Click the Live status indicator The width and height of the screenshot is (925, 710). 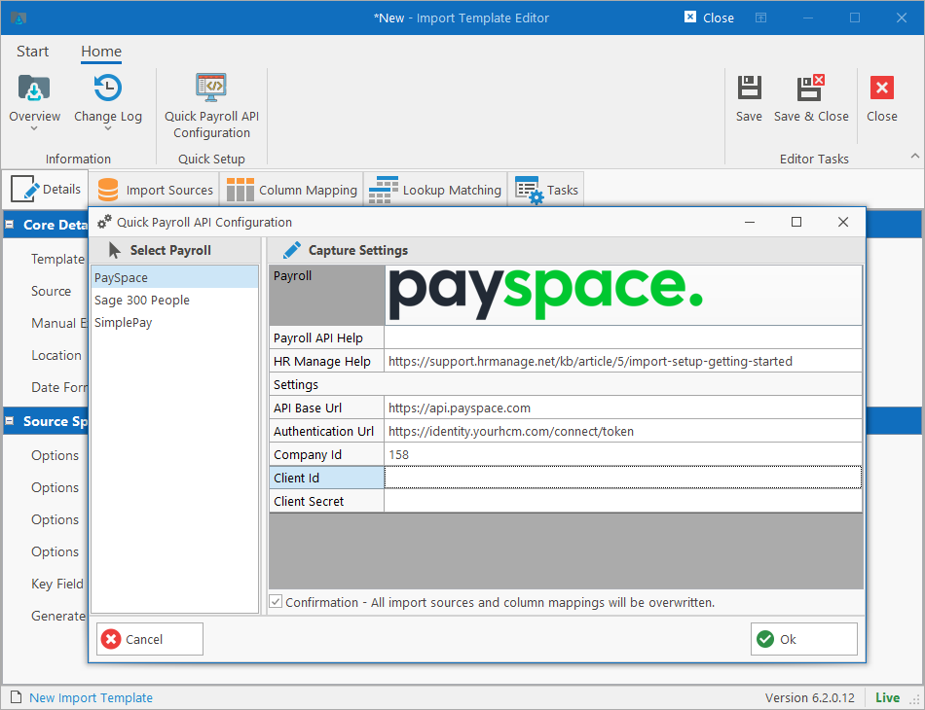click(887, 697)
